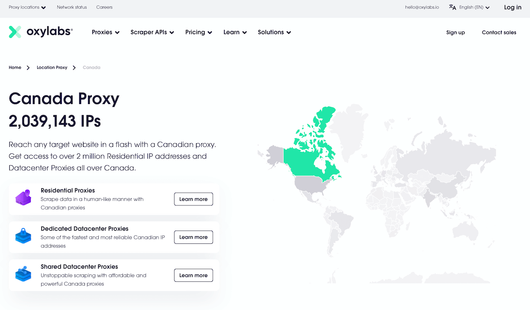Click the Canada breadcrumb text

pos(91,67)
